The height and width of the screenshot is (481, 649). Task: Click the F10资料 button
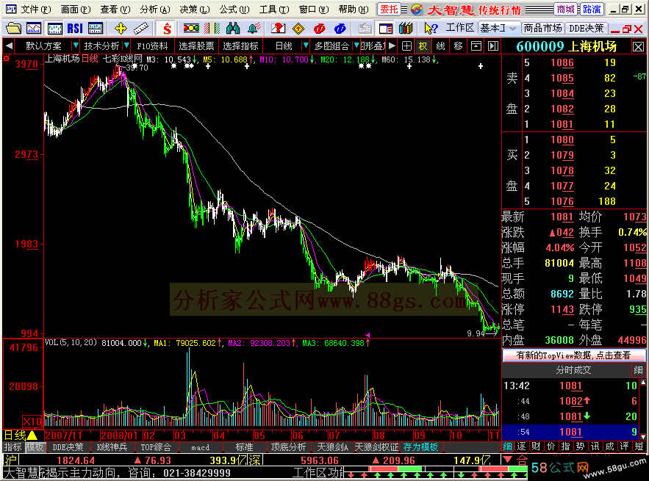click(152, 46)
